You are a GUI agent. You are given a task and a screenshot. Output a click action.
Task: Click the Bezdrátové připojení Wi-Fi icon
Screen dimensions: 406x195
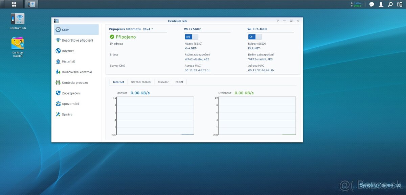click(x=58, y=40)
